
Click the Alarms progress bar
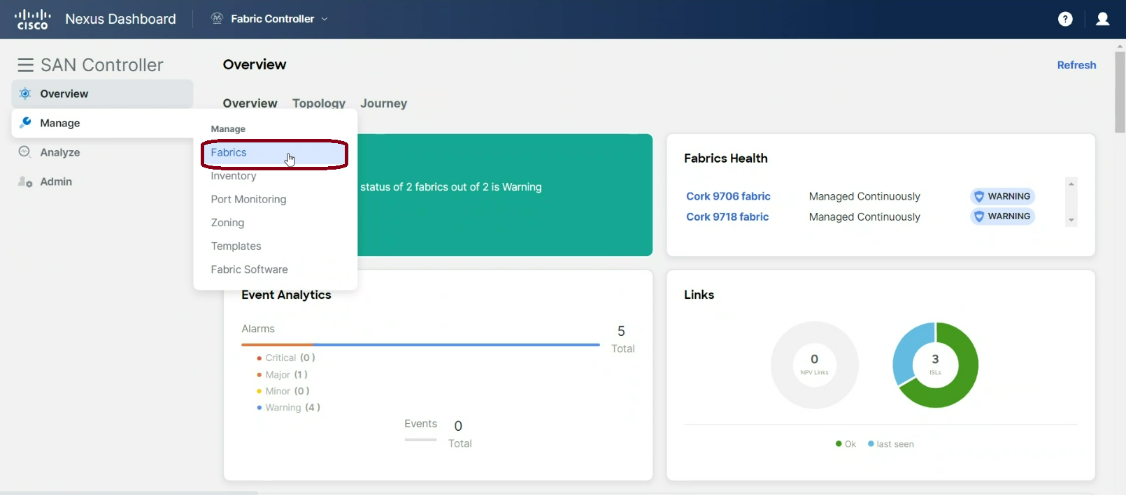point(420,345)
